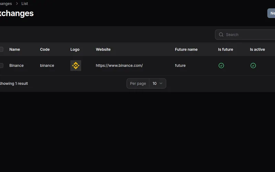Click the future name cell value

coord(180,65)
